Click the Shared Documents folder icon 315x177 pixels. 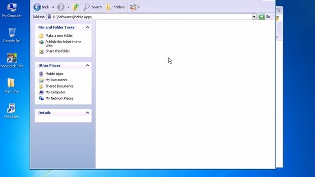(x=41, y=87)
